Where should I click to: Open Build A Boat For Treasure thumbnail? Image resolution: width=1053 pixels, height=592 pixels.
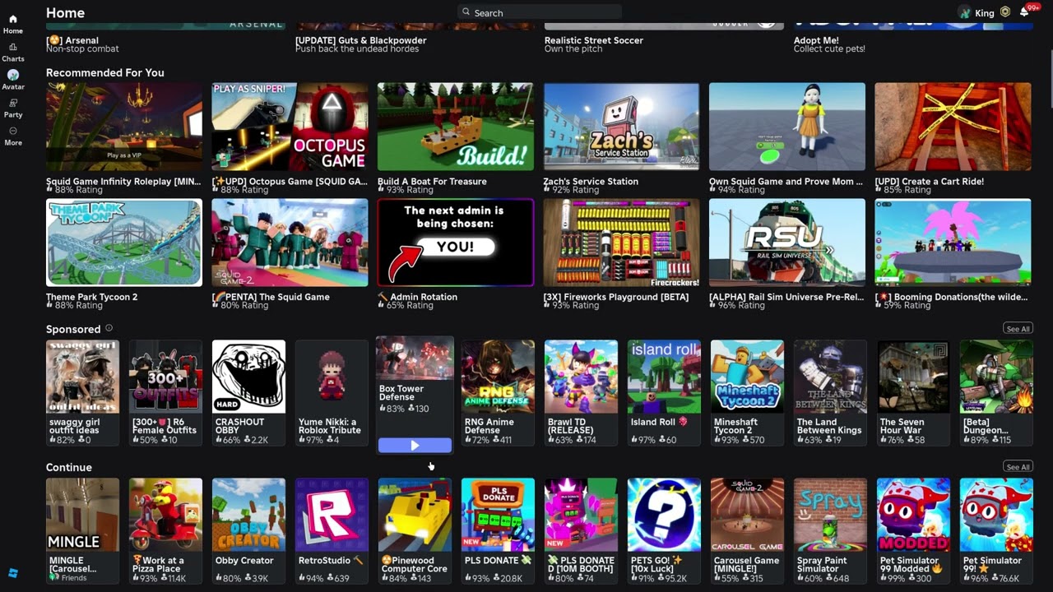point(456,127)
